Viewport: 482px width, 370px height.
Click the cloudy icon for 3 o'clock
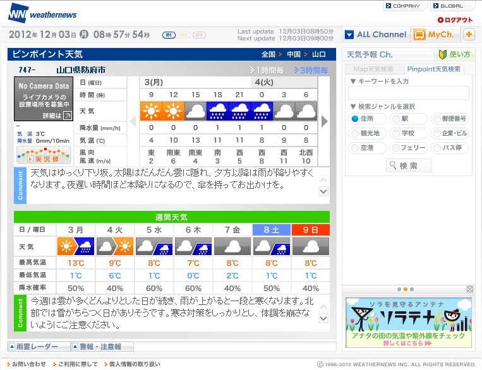tap(284, 111)
